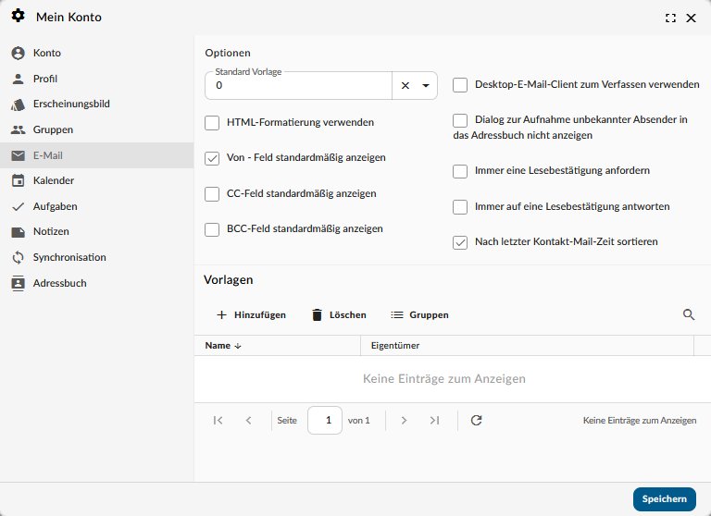Sort templates by Name column header
Screen dimensions: 711x516
(x=218, y=345)
